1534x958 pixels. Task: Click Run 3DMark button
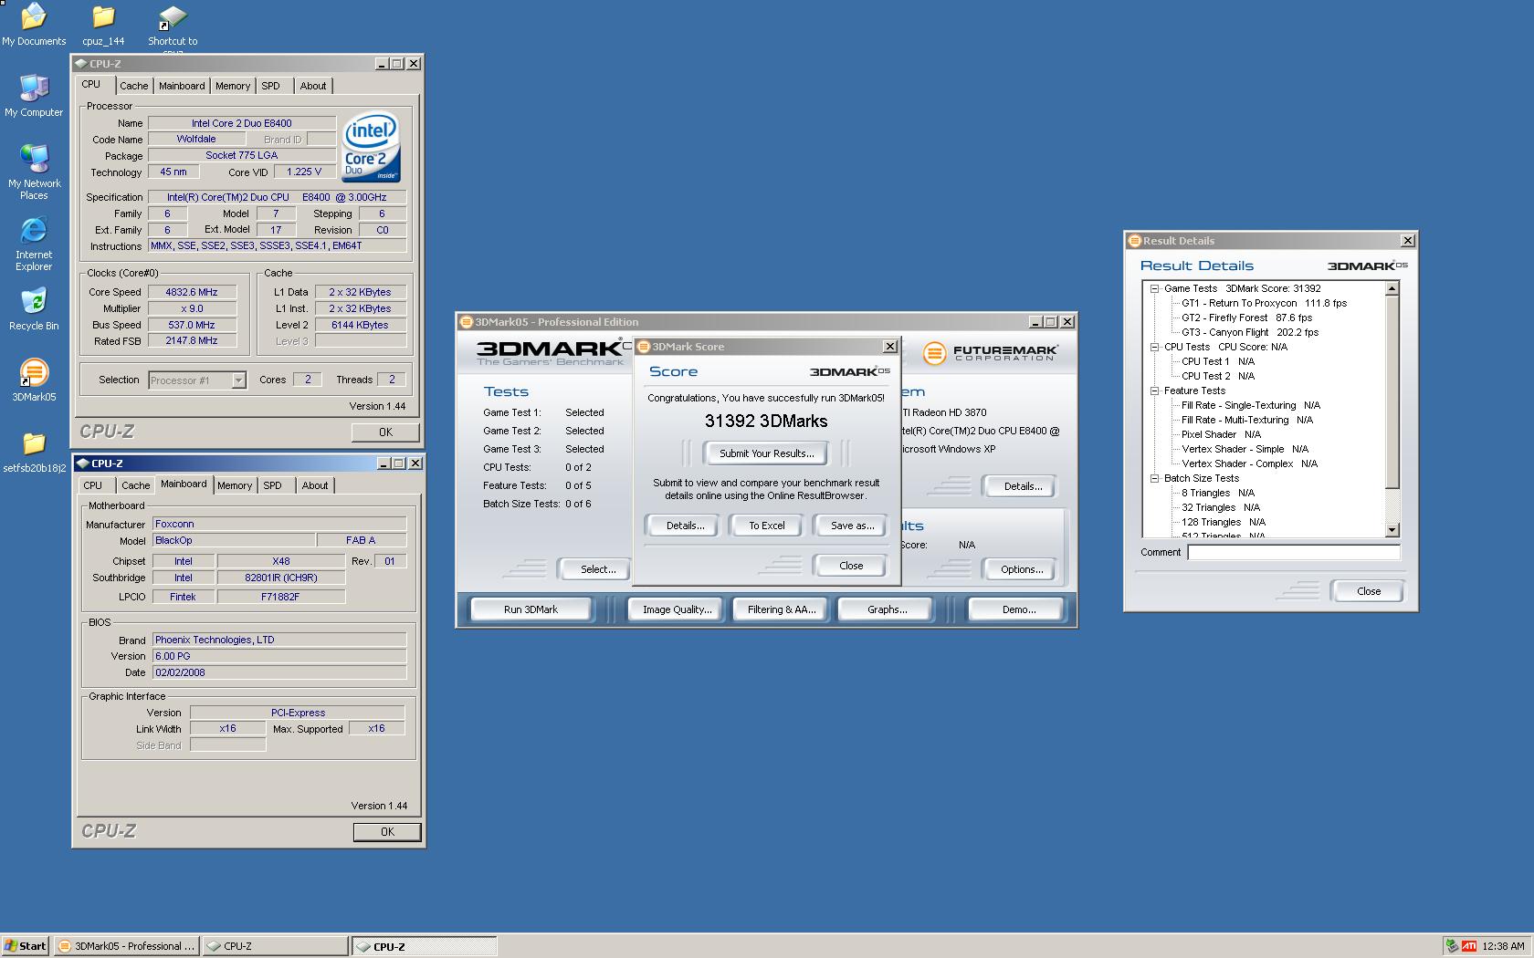coord(531,609)
